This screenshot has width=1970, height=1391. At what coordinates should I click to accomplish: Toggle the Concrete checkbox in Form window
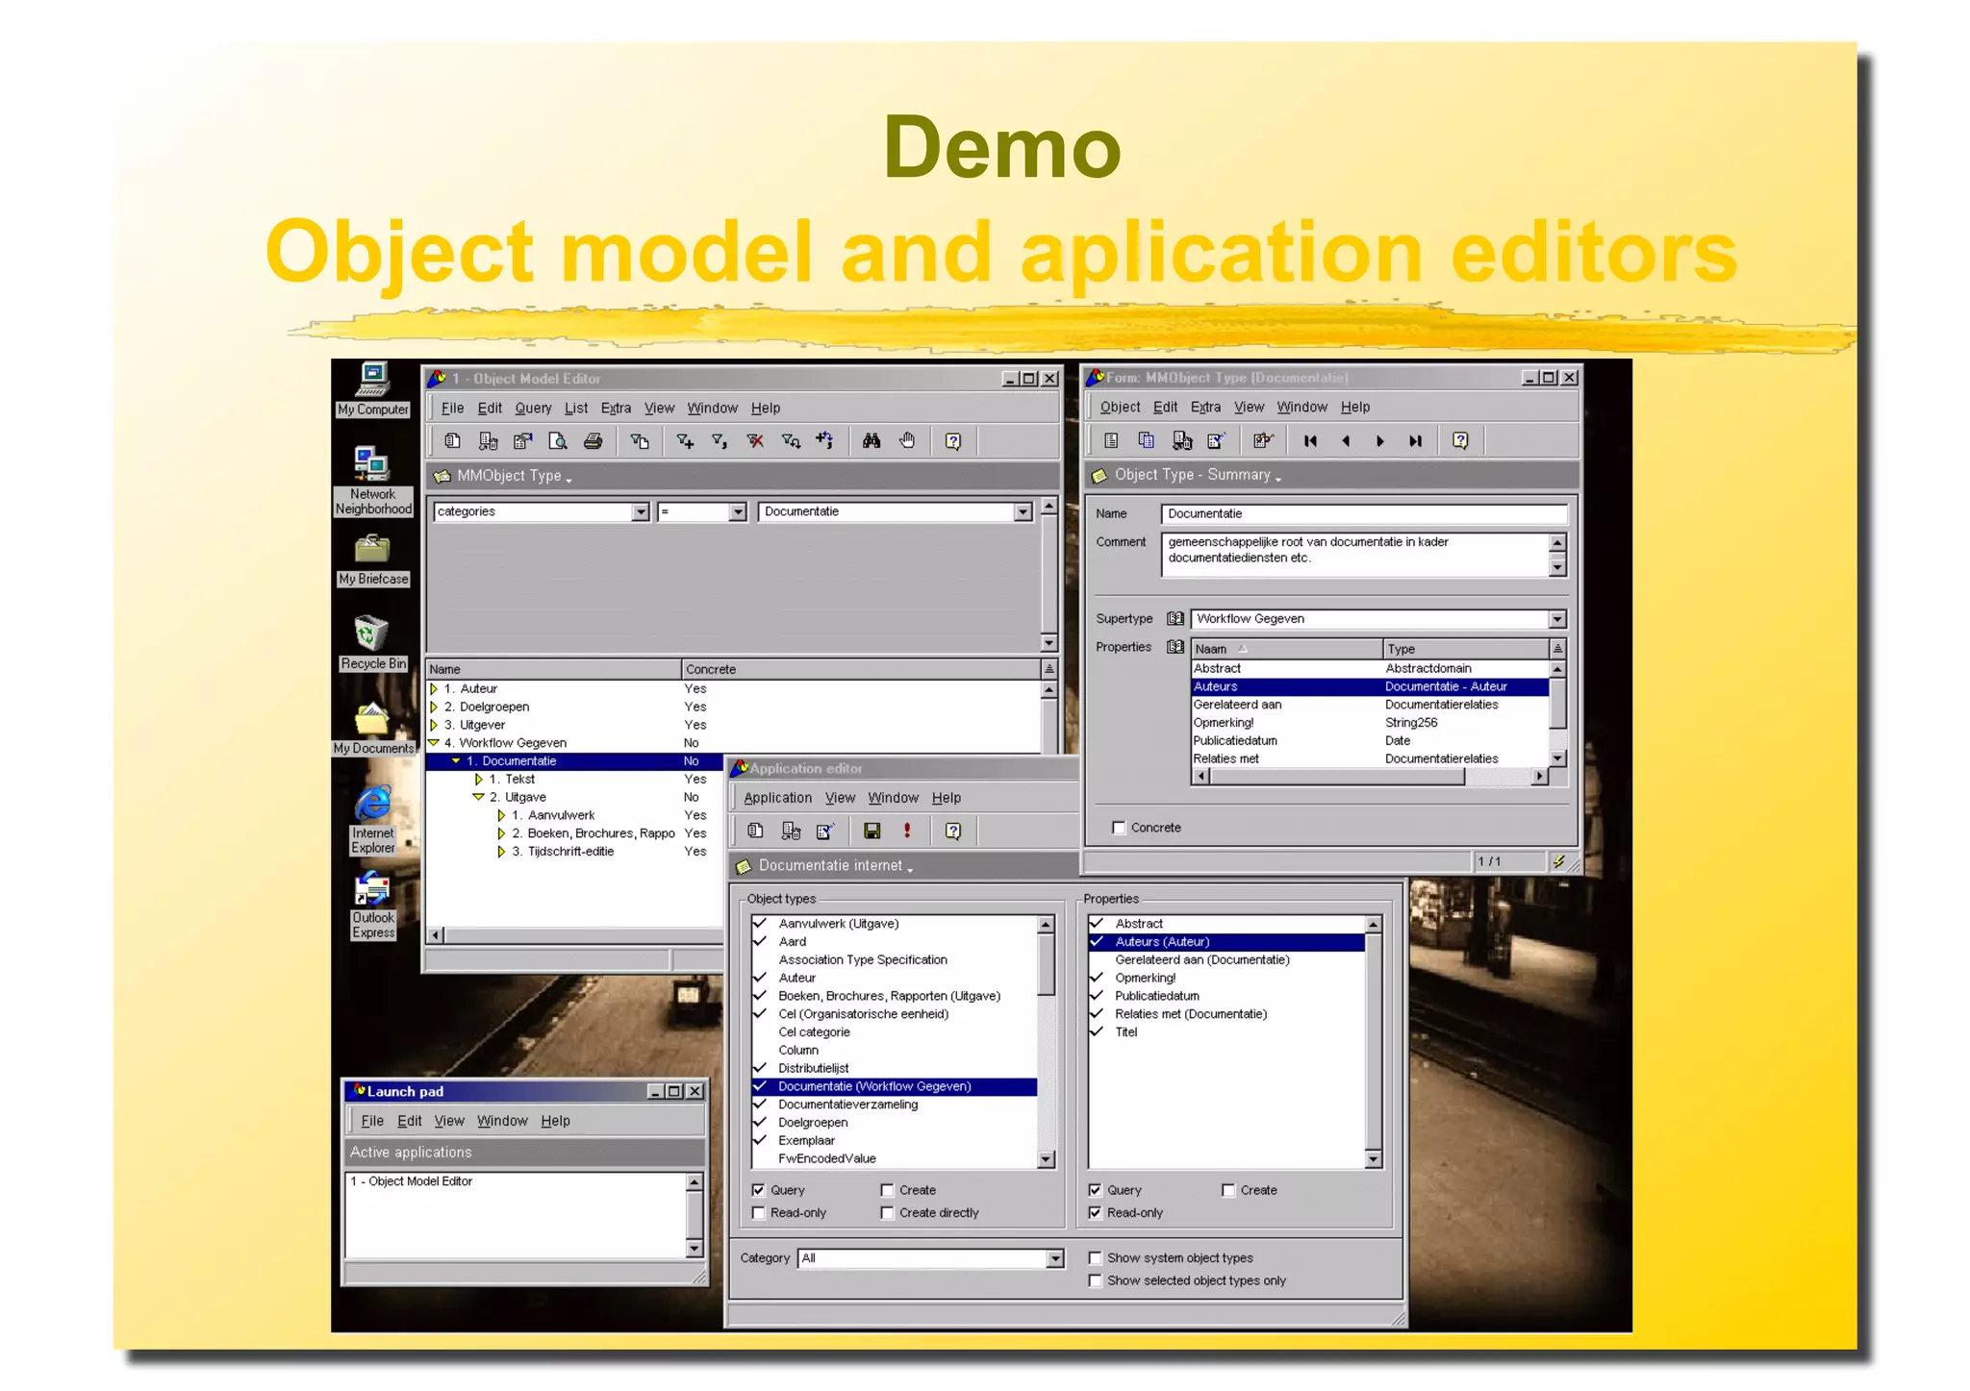1119,828
